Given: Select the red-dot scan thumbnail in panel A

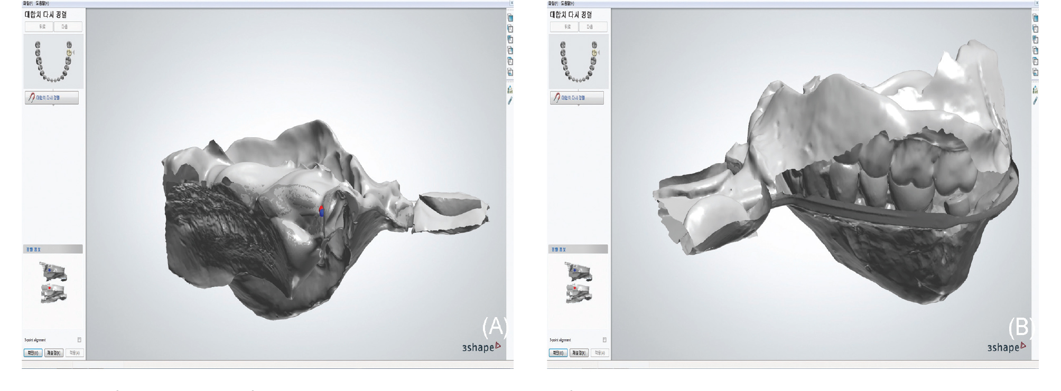Looking at the screenshot, I should point(54,293).
